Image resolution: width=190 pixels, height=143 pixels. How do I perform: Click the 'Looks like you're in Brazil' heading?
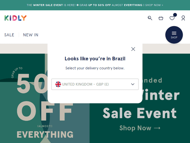tap(95, 59)
